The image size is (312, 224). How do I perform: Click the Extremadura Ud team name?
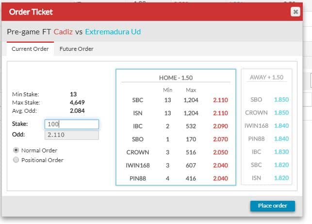[113, 32]
